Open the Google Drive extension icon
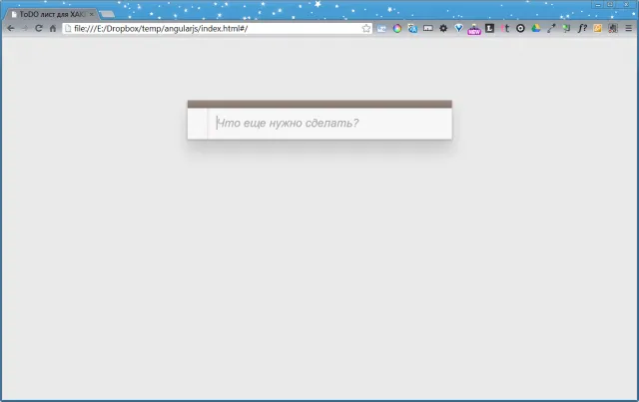The width and height of the screenshot is (639, 402). pos(536,29)
